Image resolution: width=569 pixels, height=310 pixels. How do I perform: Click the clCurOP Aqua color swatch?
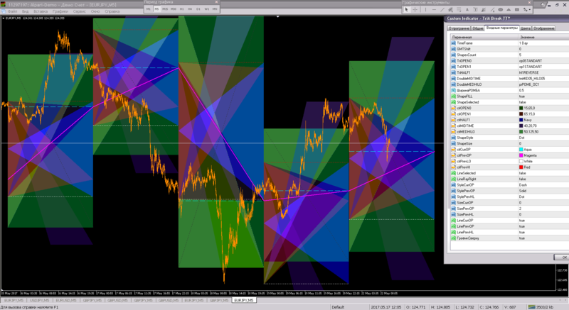[521, 150]
